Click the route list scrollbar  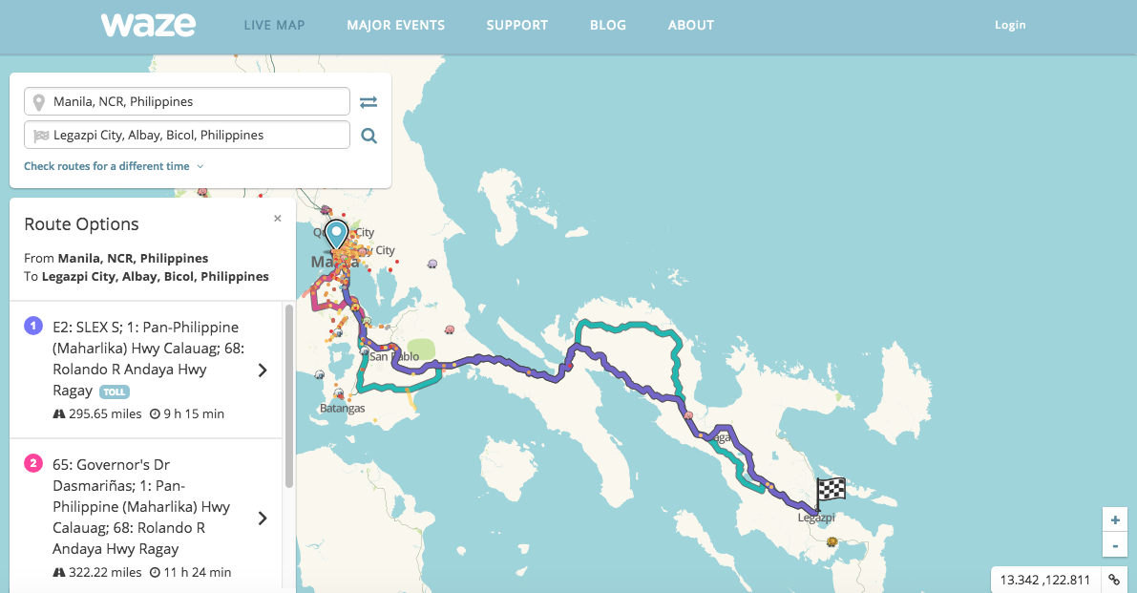click(288, 396)
